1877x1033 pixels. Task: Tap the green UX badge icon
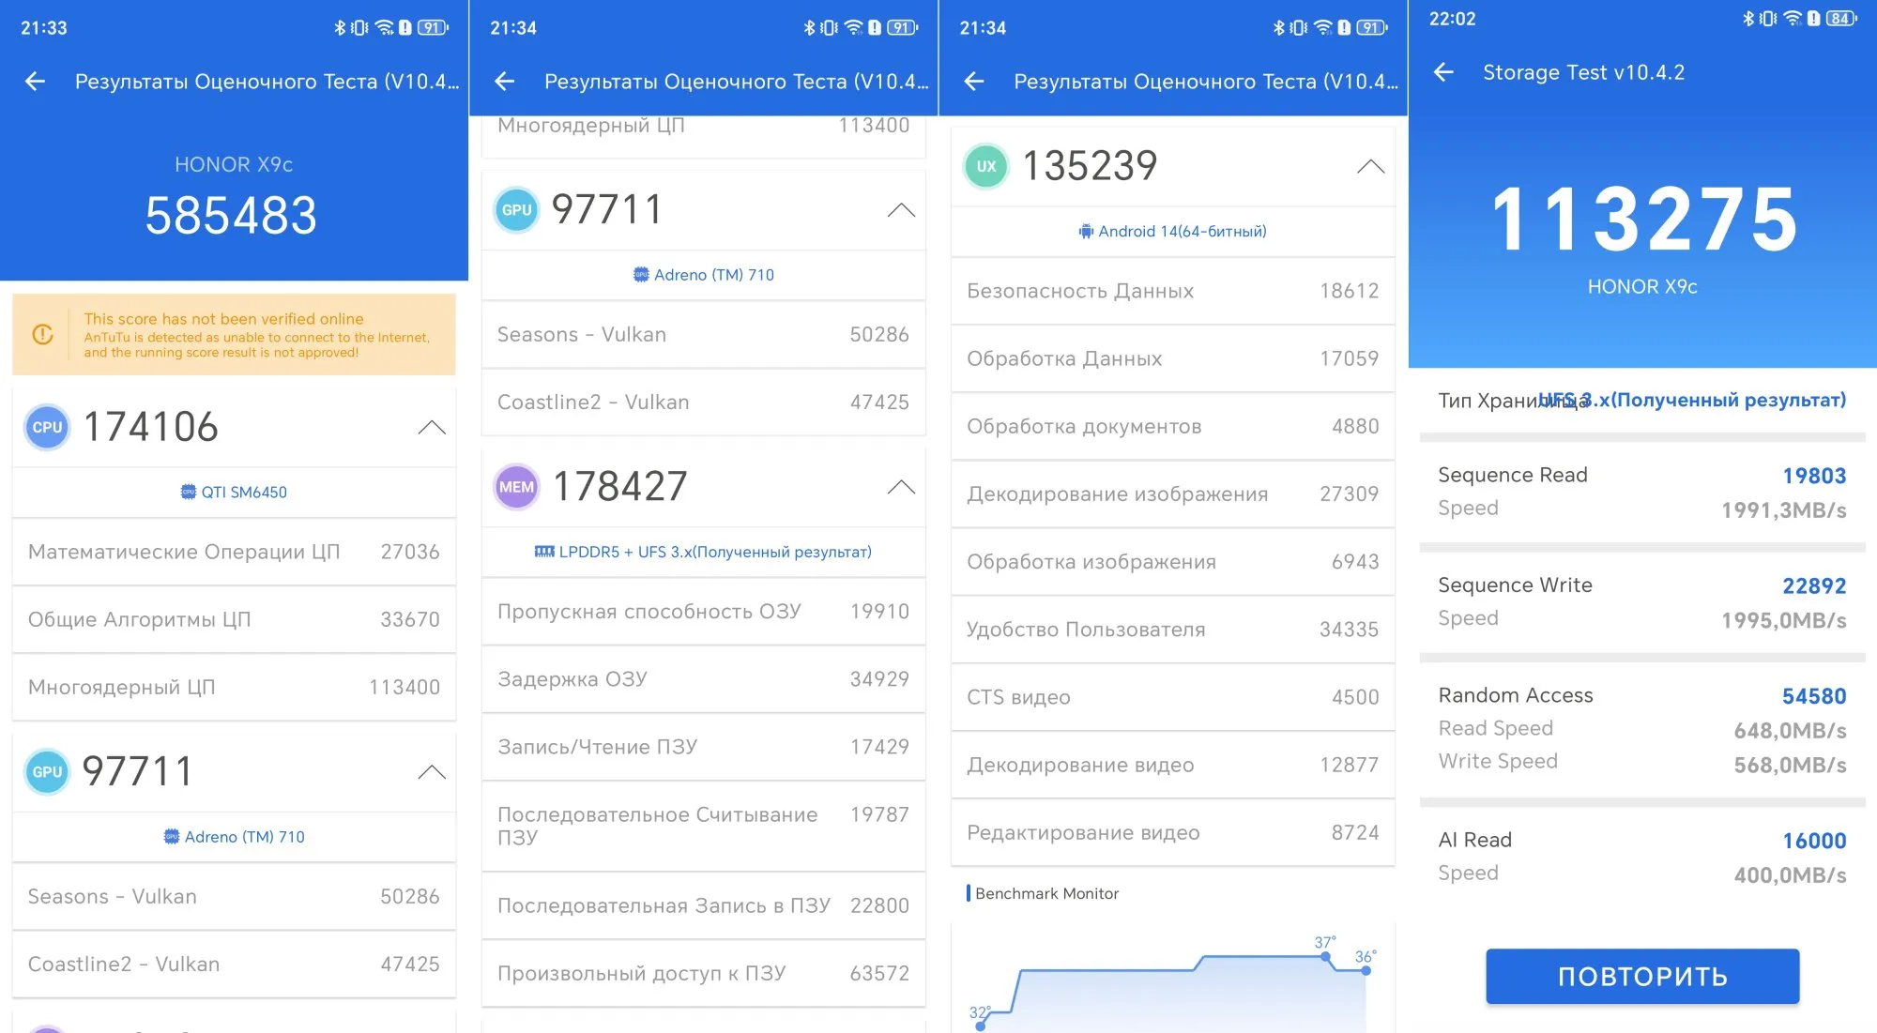coord(985,166)
